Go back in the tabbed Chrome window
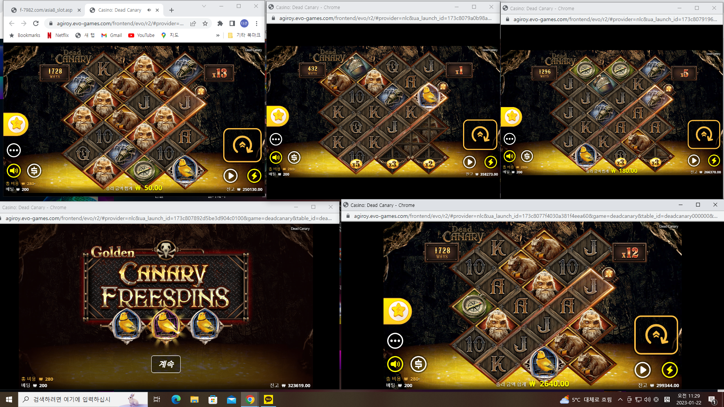 (12, 23)
